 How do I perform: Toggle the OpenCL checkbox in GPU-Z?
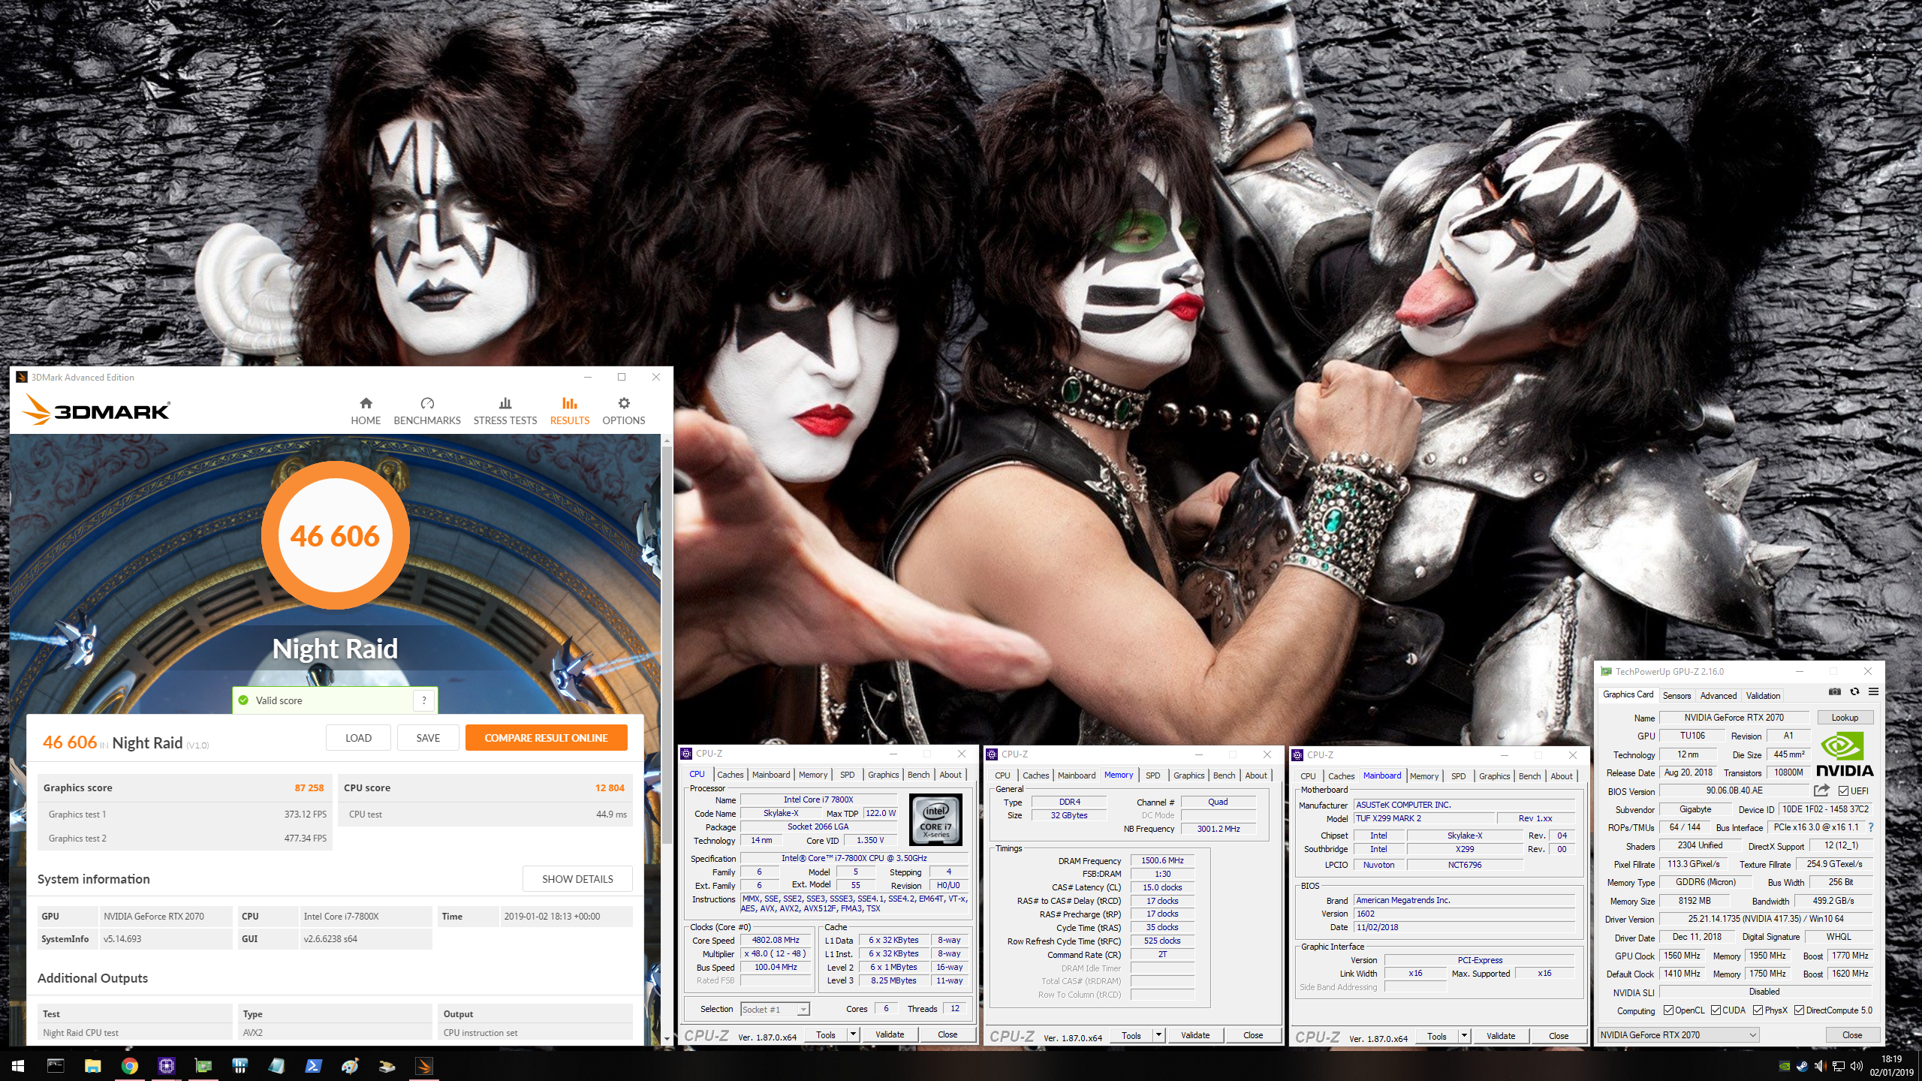[x=1668, y=1010]
